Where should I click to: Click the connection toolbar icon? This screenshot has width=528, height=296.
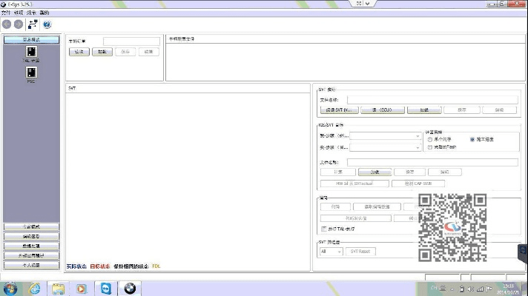[x=33, y=24]
